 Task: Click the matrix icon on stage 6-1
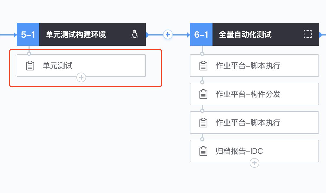[307, 34]
